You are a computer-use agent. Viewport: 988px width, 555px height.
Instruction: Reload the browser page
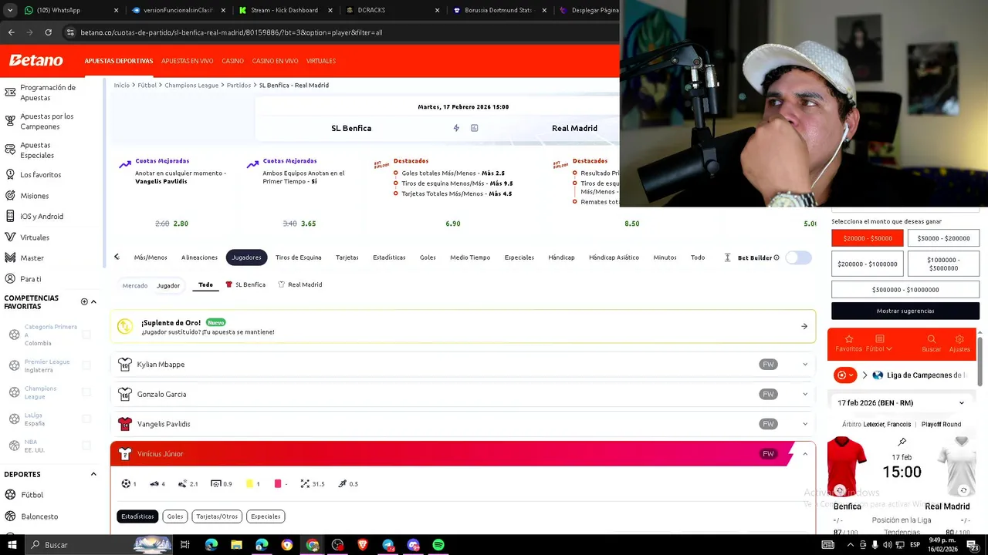[48, 32]
